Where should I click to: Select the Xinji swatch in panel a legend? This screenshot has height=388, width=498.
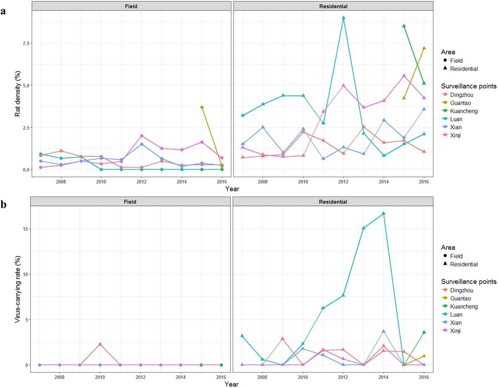445,135
